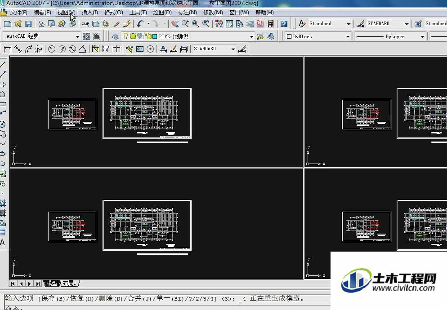Open Help with the question mark icon
The width and height of the screenshot is (447, 310).
coord(284,24)
